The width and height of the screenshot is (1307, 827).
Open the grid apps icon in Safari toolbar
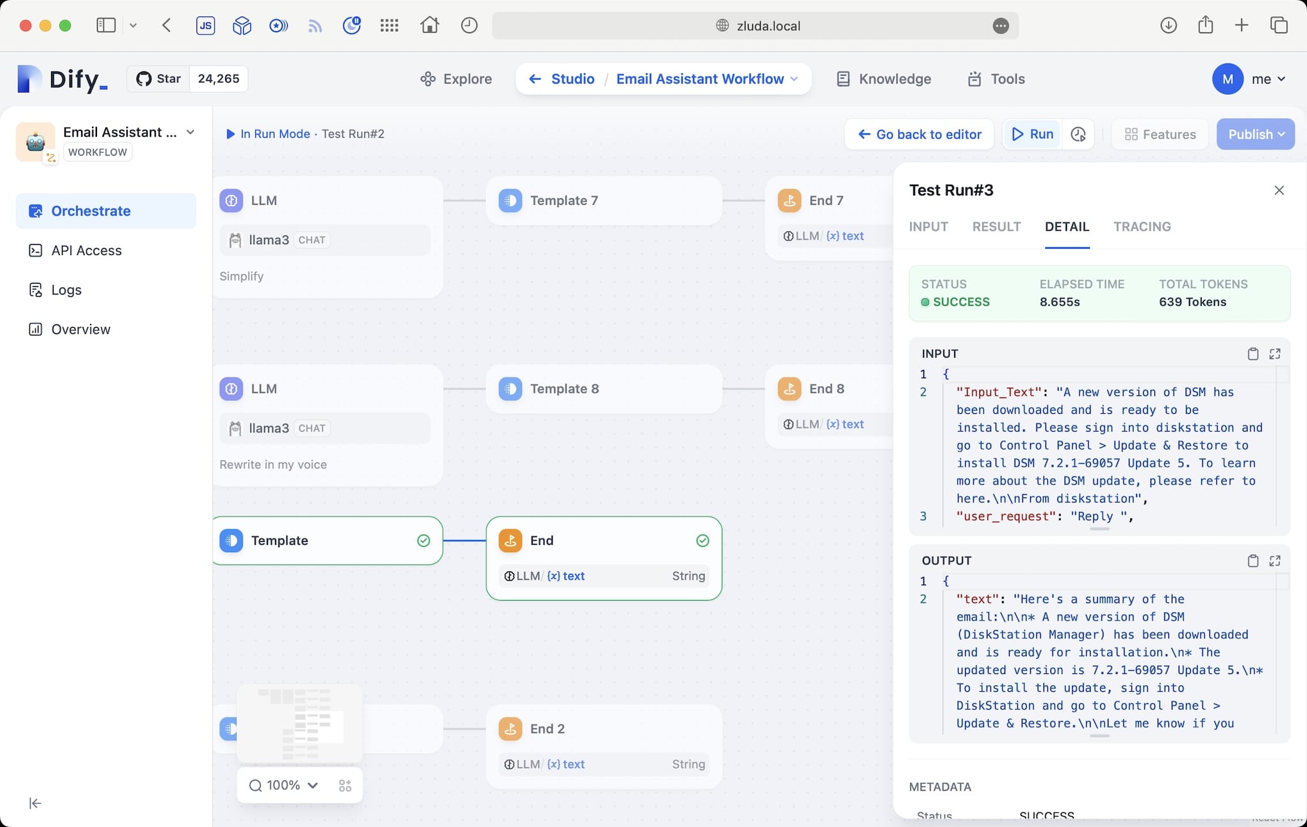tap(389, 26)
